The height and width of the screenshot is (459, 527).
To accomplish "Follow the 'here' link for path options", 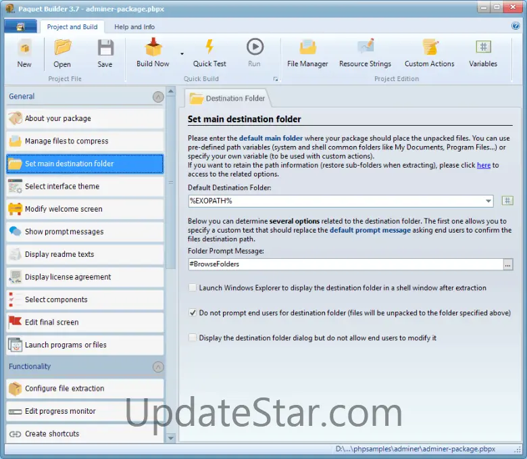I will [484, 165].
